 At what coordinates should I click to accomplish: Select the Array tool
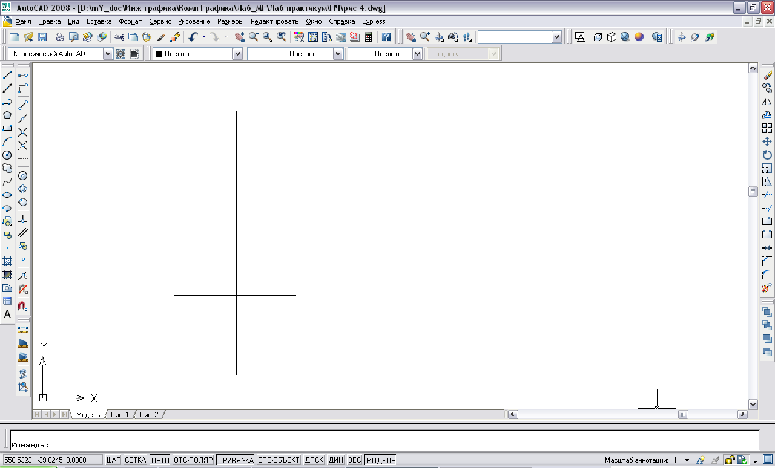click(x=767, y=128)
